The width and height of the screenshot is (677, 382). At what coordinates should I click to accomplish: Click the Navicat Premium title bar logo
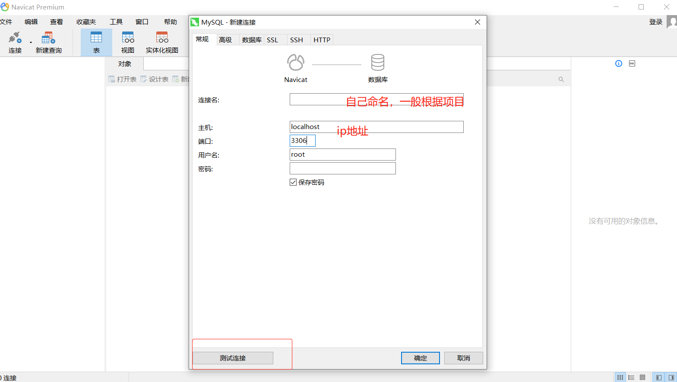5,7
